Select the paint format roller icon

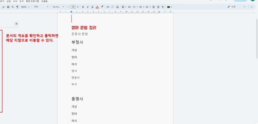(x=17, y=7)
